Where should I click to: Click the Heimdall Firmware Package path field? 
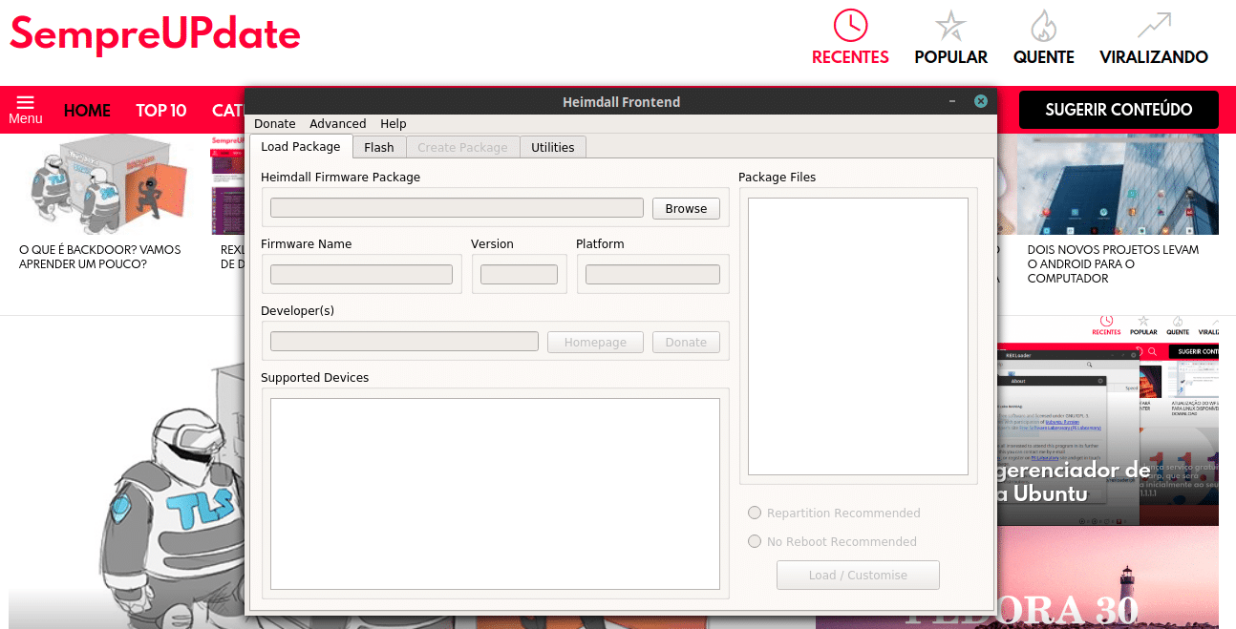[x=457, y=208]
